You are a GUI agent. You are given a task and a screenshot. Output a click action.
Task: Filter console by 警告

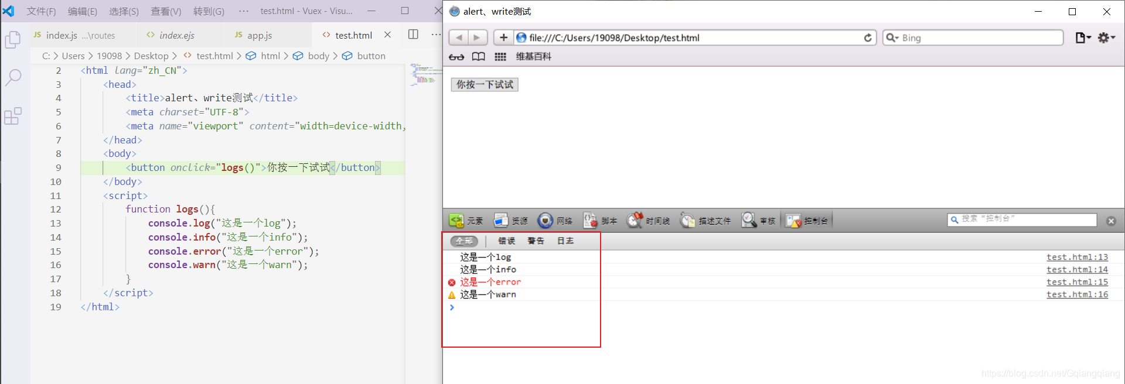(x=536, y=241)
